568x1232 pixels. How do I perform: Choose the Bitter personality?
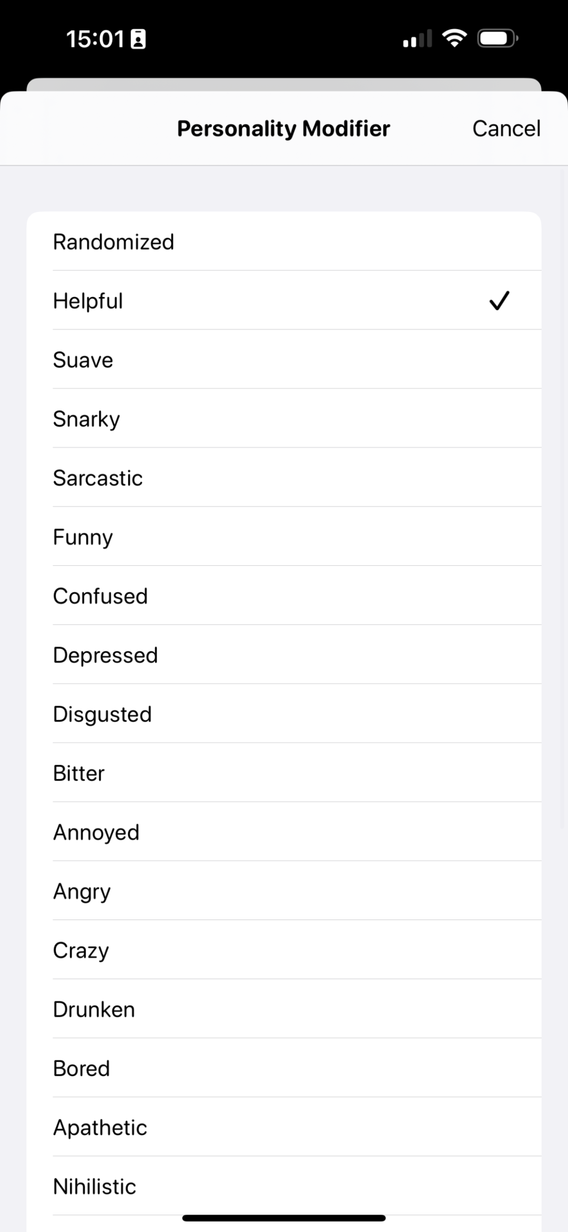[79, 773]
